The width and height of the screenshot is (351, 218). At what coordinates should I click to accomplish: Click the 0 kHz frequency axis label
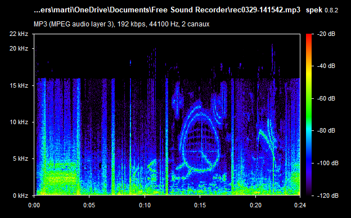click(x=20, y=196)
